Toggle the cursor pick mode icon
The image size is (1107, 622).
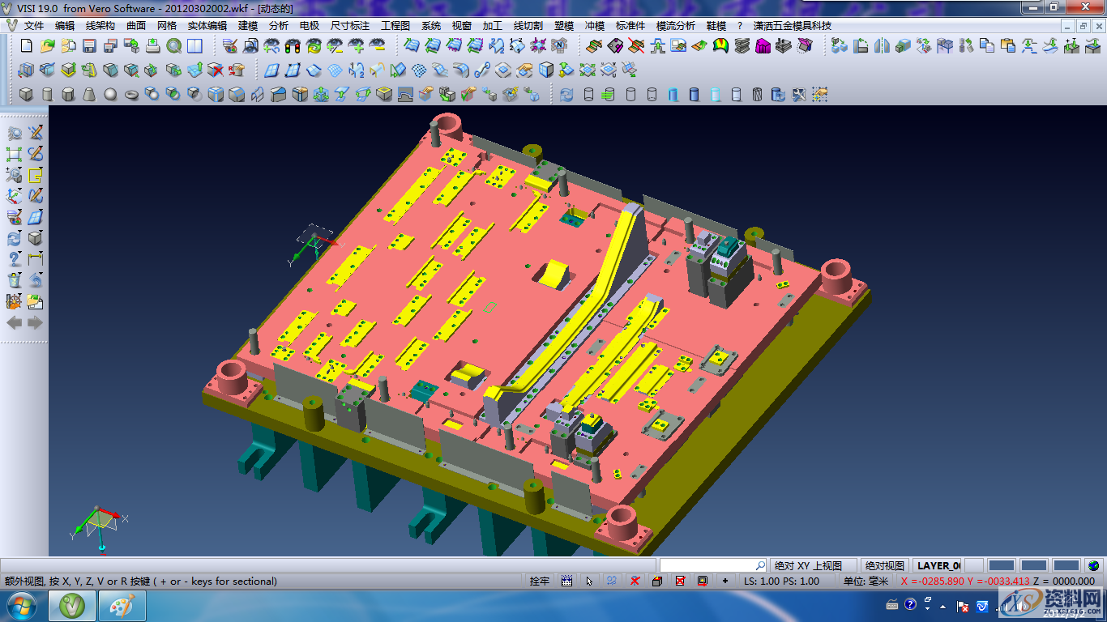(589, 581)
